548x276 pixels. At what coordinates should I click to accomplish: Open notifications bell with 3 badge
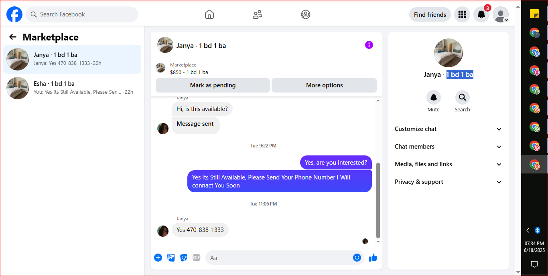coord(481,14)
